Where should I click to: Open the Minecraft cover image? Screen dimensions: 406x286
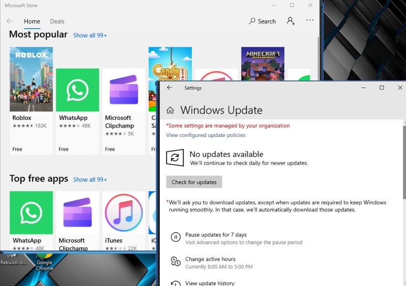262,64
